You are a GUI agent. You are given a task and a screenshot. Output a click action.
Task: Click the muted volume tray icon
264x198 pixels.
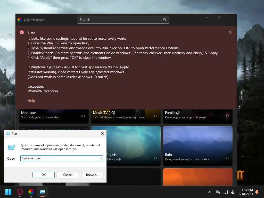pyautogui.click(x=233, y=192)
